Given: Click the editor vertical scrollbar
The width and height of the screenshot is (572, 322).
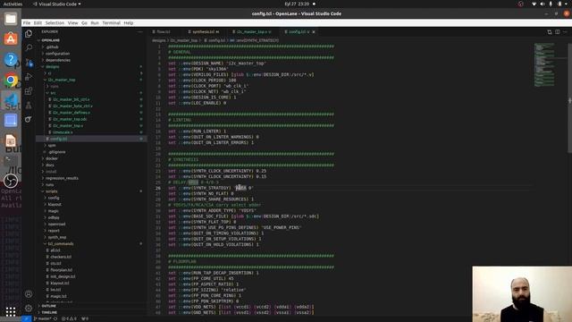Looking at the screenshot, I should click(x=570, y=98).
